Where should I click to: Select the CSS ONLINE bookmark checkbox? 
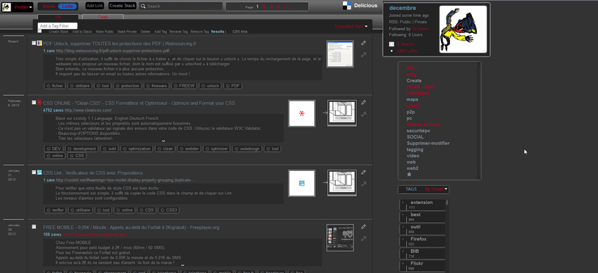tap(34, 102)
